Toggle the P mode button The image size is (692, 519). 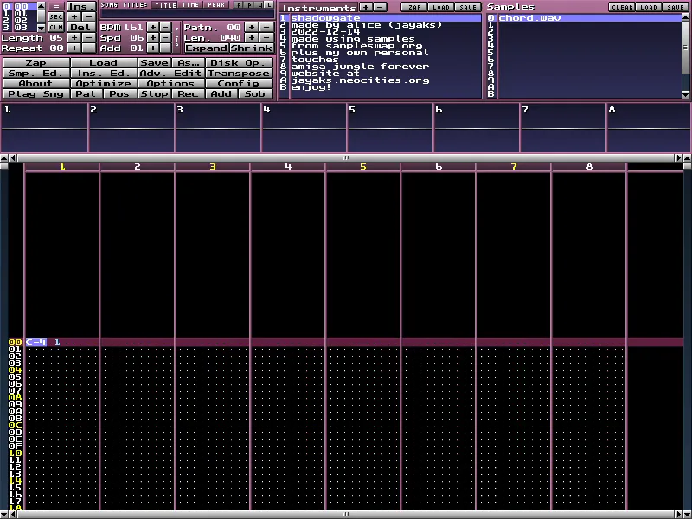pyautogui.click(x=249, y=5)
